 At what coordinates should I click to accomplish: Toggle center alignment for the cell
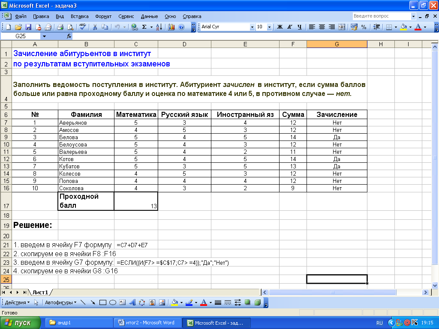tap(322, 27)
